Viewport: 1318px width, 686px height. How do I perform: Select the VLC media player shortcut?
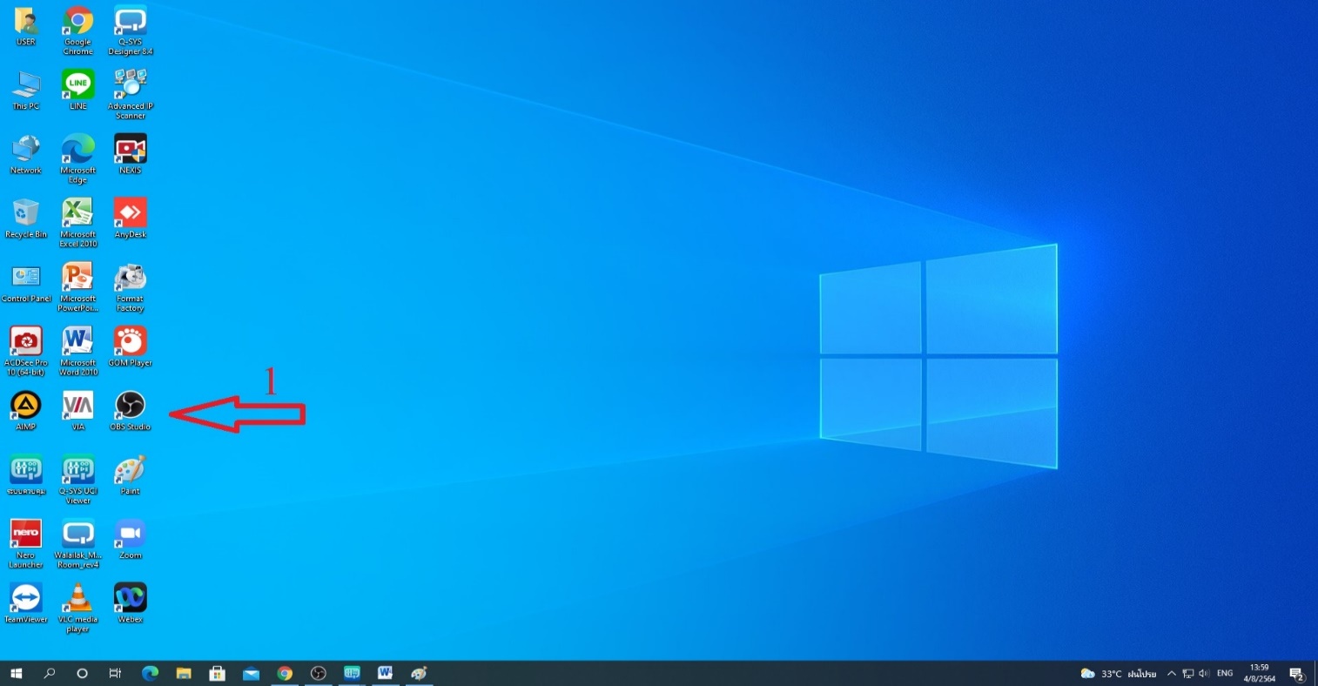(78, 609)
